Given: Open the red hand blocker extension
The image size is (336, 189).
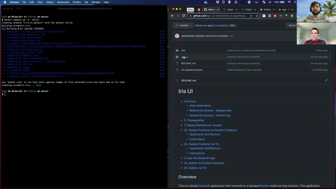Looking at the screenshot, I should point(275,16).
